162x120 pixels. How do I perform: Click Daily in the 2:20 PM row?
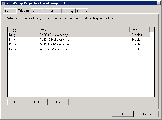pyautogui.click(x=12, y=35)
